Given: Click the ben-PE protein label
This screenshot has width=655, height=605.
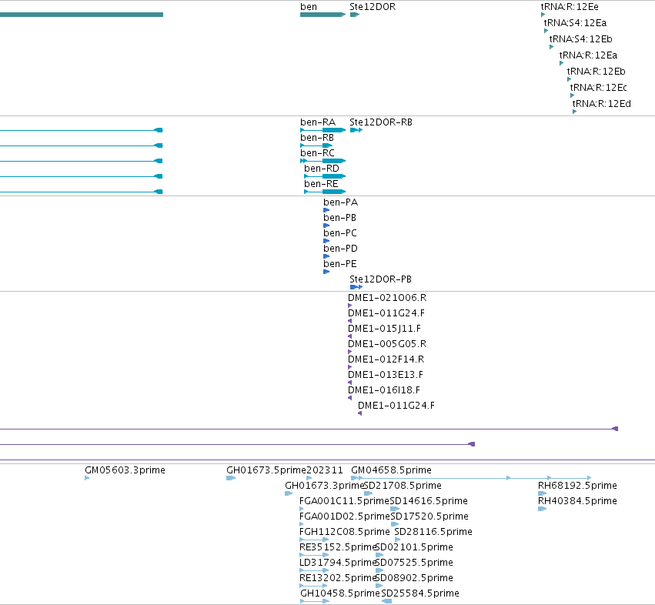Looking at the screenshot, I should click(x=340, y=264).
